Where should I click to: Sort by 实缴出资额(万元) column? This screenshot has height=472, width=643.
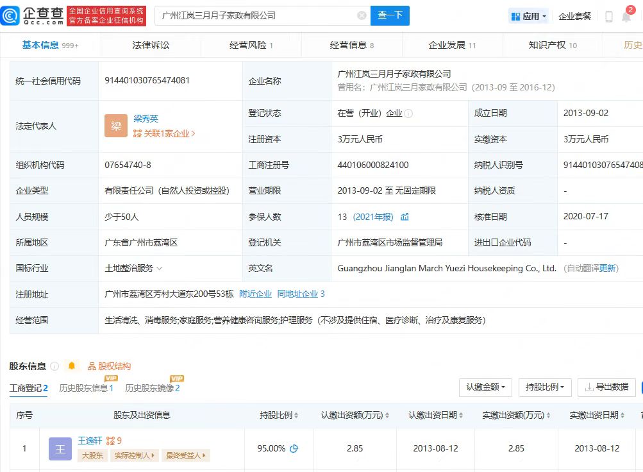548,416
